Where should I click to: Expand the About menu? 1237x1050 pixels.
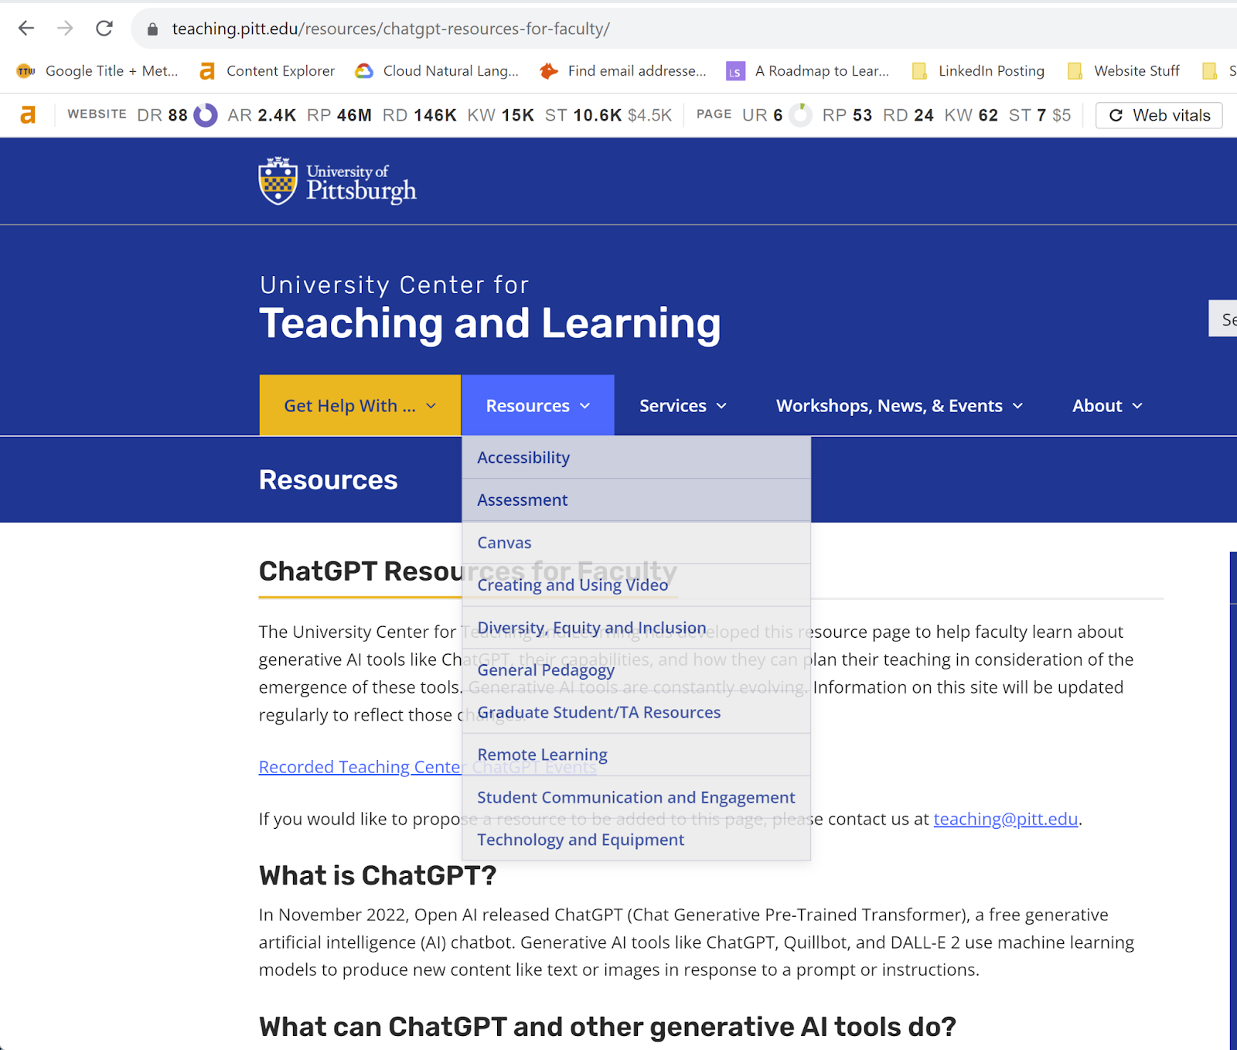click(x=1107, y=406)
